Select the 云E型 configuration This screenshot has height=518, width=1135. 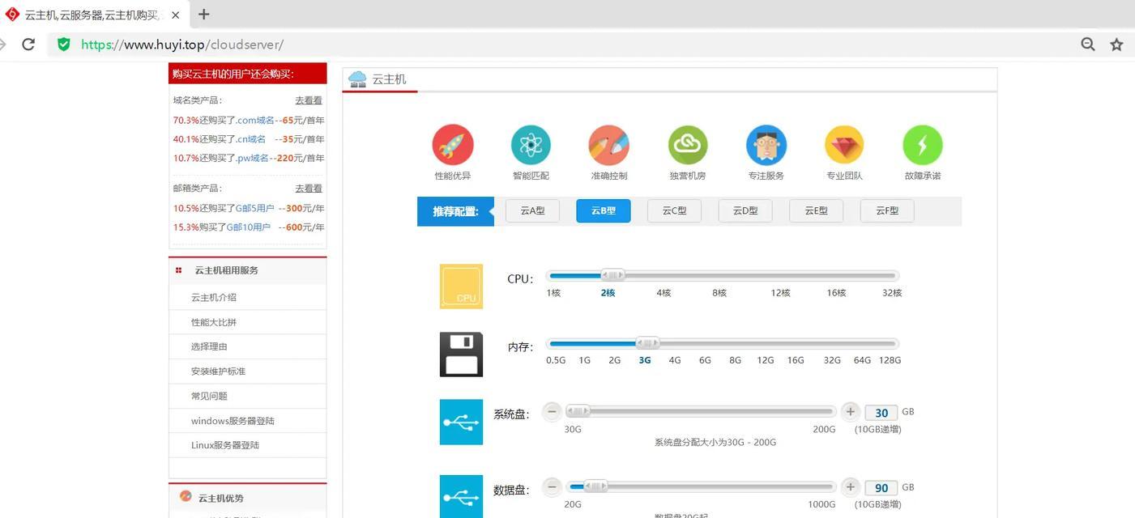[x=816, y=210]
